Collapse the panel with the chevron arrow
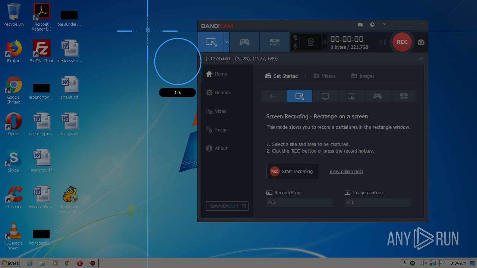The image size is (477, 268). click(421, 58)
